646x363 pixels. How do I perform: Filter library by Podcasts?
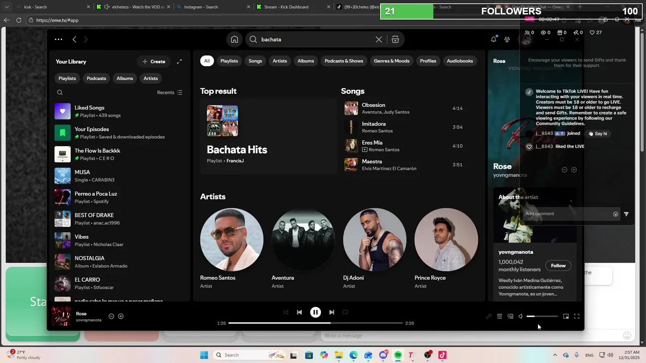[96, 78]
